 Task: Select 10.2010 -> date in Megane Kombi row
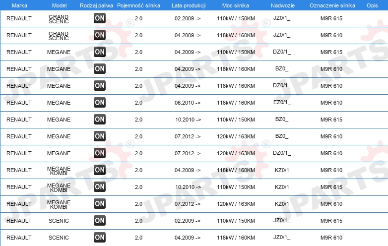(188, 187)
